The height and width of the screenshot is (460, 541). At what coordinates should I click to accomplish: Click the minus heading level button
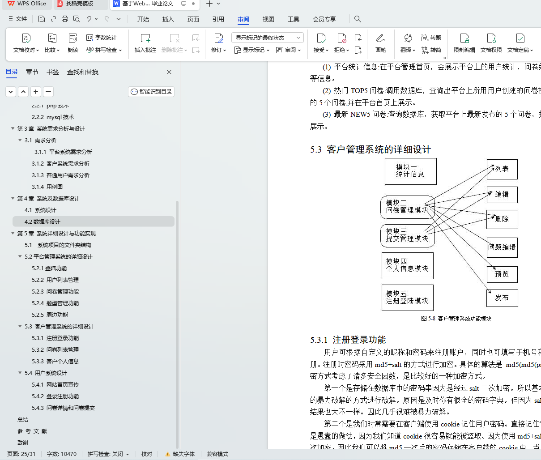coord(48,92)
